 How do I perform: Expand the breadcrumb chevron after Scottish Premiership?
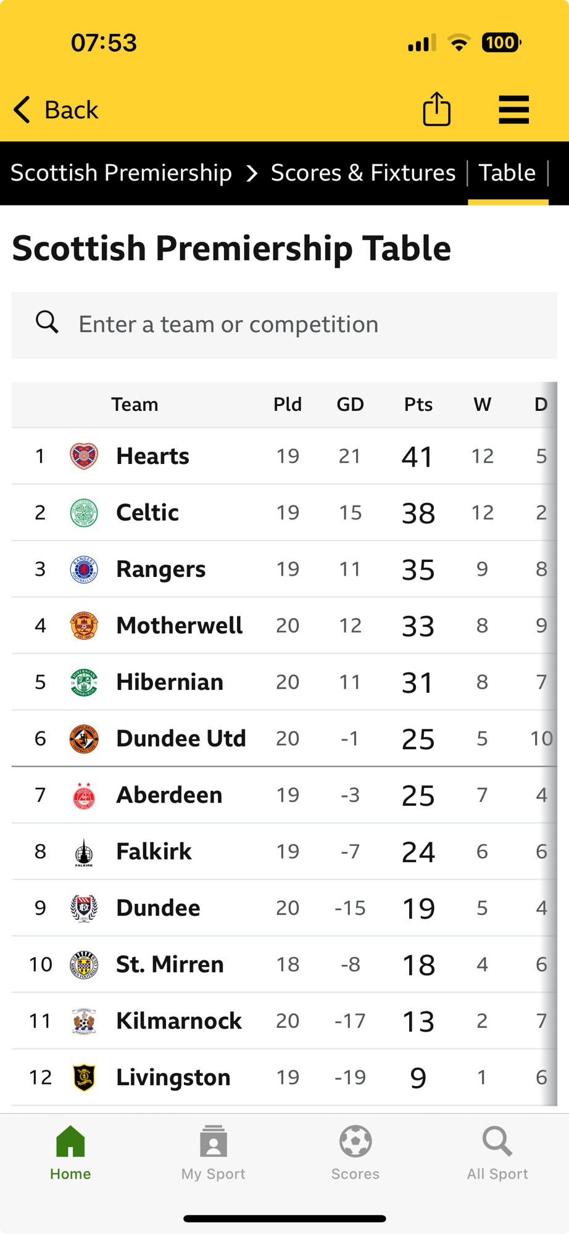click(x=251, y=173)
